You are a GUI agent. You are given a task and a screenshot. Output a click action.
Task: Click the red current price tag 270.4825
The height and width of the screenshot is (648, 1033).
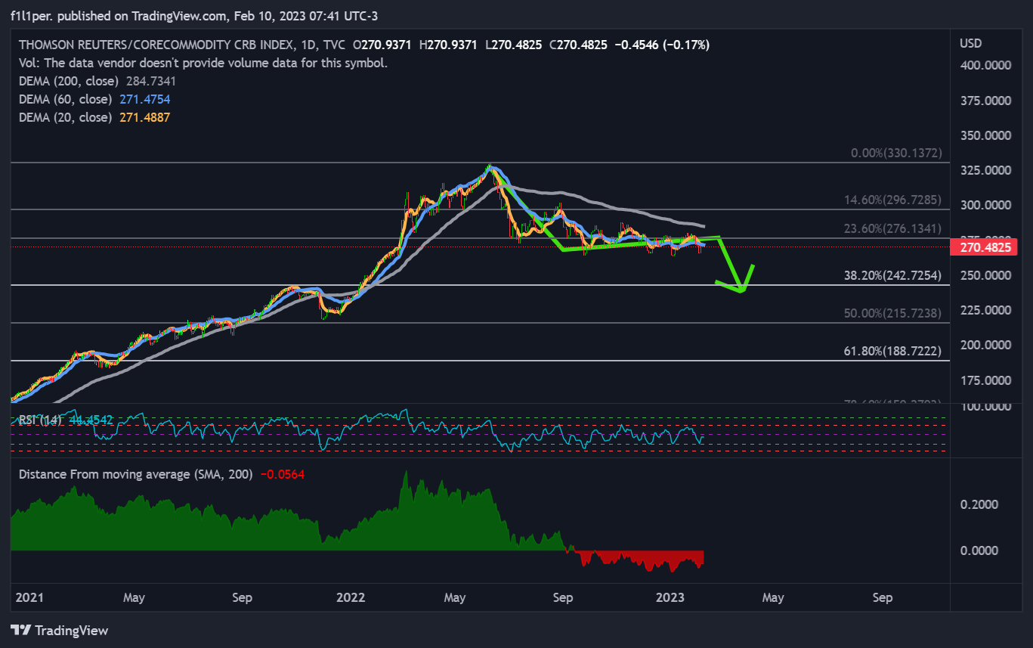tap(985, 246)
